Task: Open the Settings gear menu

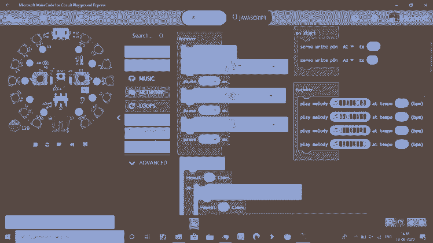Action: click(x=374, y=18)
